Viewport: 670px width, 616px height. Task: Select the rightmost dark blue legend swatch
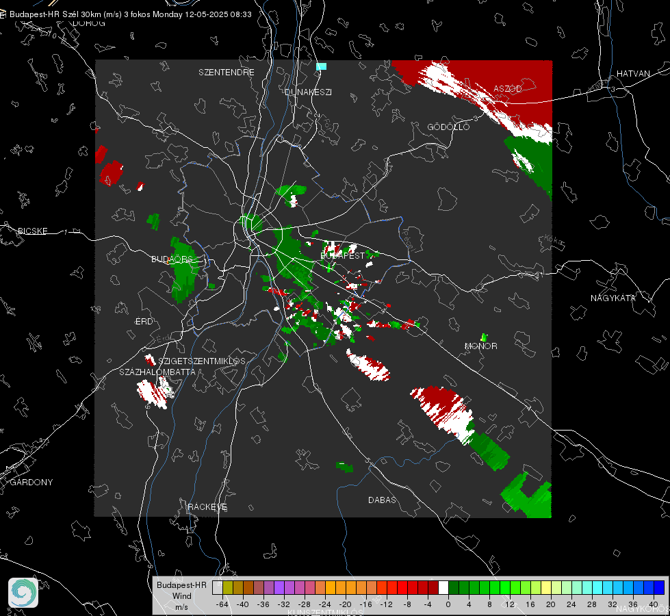pos(659,588)
